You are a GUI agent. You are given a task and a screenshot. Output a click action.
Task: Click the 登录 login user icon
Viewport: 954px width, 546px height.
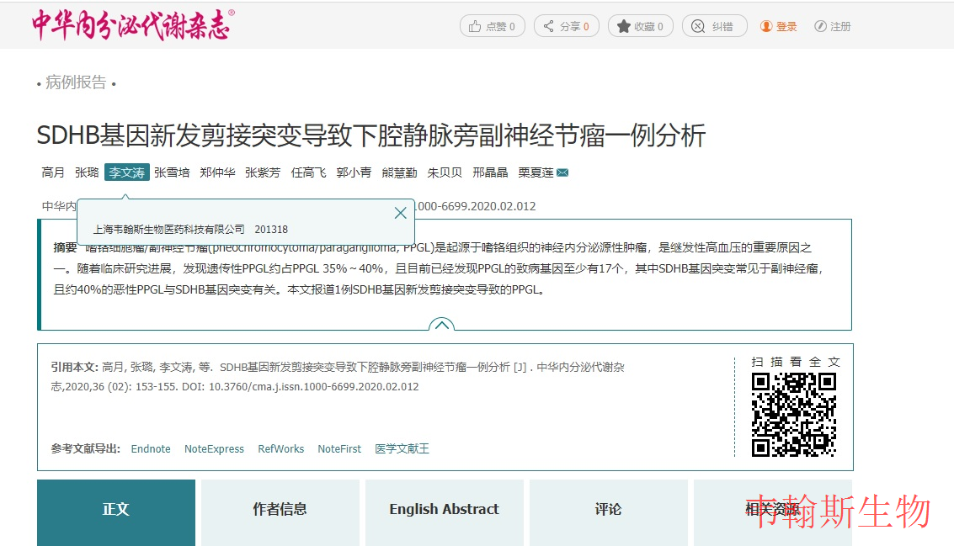(x=766, y=26)
